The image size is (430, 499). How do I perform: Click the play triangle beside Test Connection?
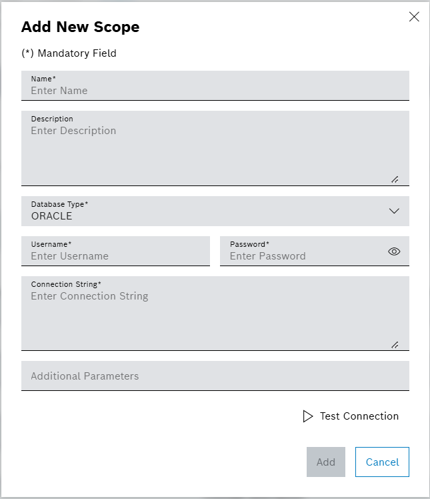(307, 416)
